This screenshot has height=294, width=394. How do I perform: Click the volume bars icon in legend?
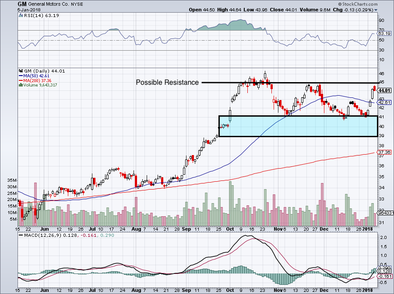point(21,85)
